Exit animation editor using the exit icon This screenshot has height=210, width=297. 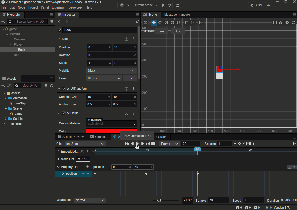pyautogui.click(x=295, y=144)
